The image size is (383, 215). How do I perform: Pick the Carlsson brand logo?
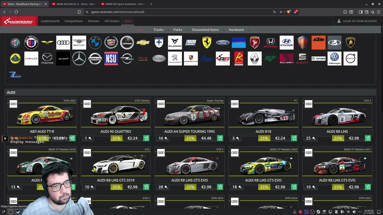(x=127, y=43)
